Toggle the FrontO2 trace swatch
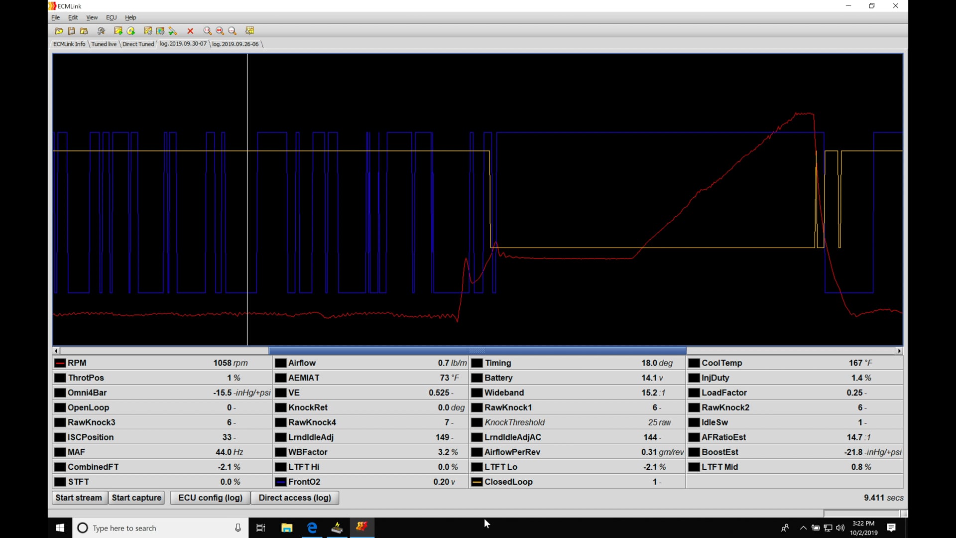The image size is (956, 538). click(x=281, y=482)
